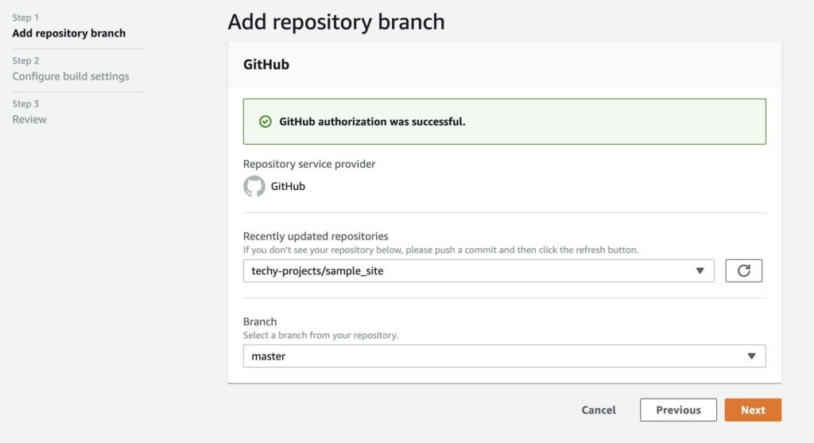The image size is (814, 443).
Task: Click the 'Recently updated repositories' label
Action: pyautogui.click(x=316, y=236)
